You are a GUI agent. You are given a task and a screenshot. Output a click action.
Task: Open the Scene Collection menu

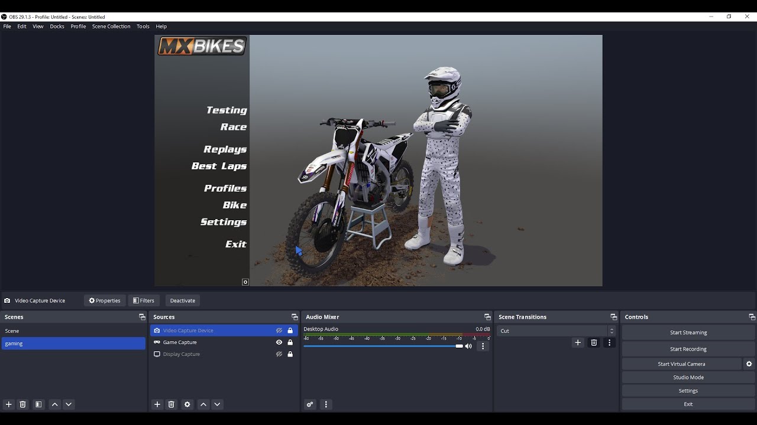tap(111, 27)
